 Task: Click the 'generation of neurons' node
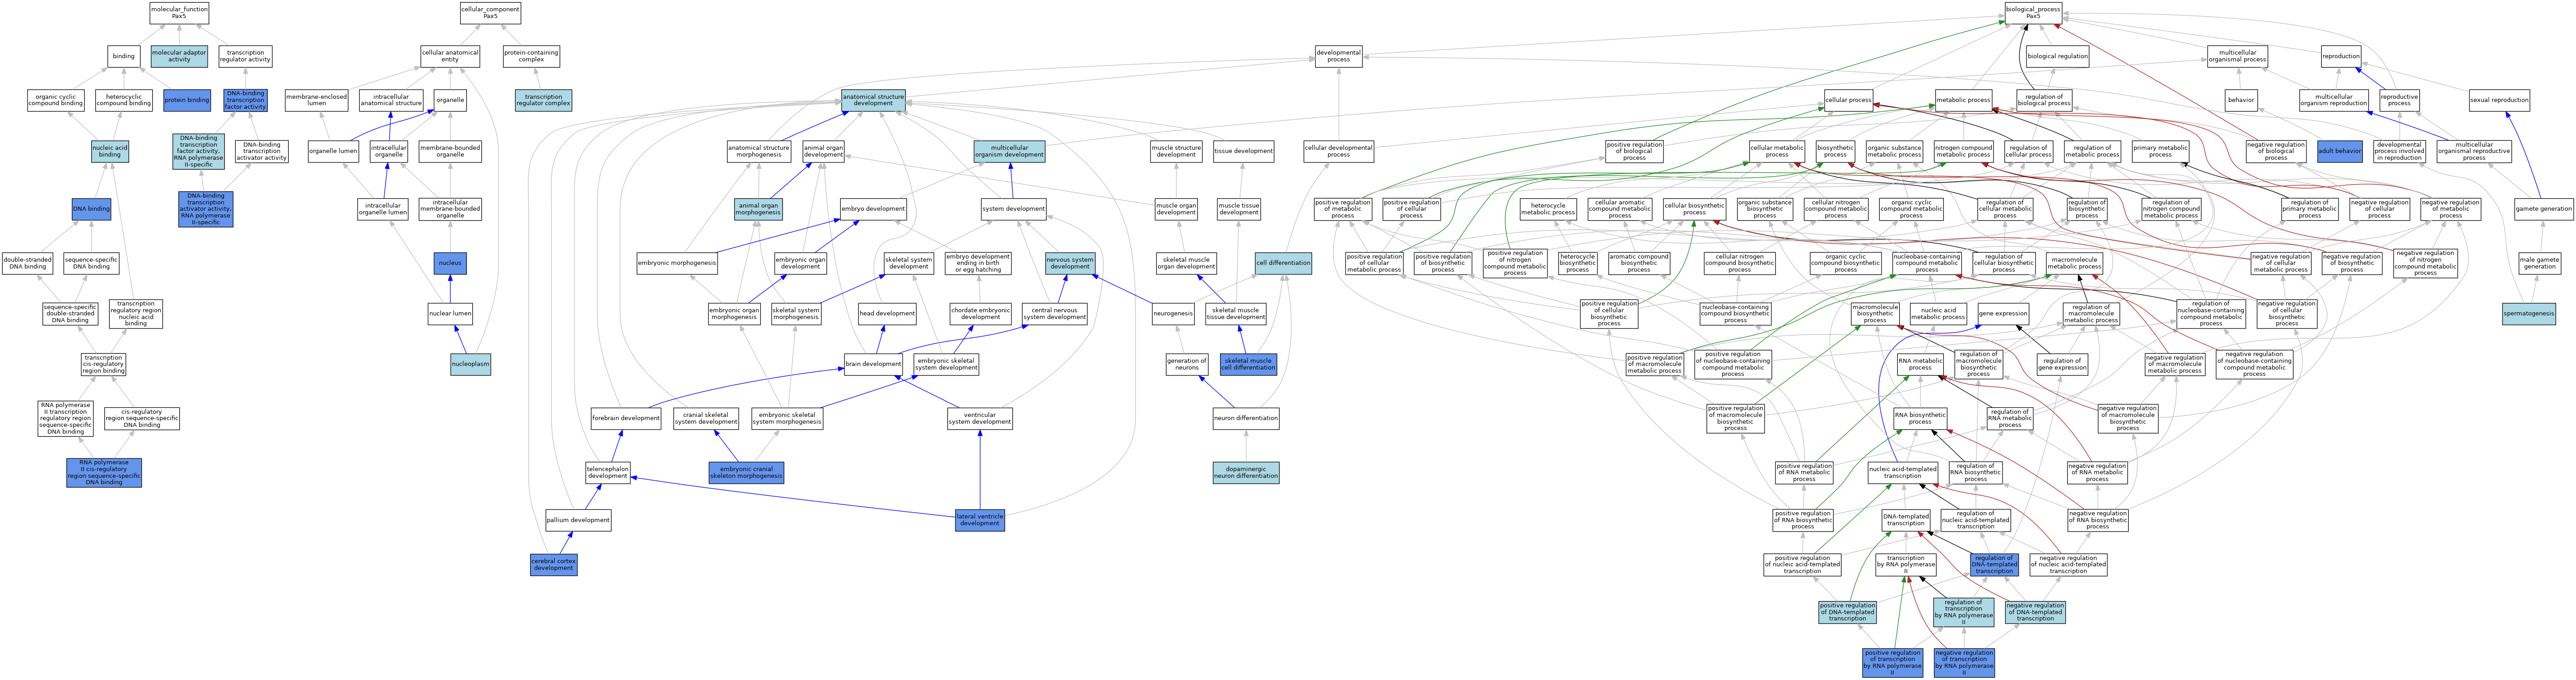1187,364
